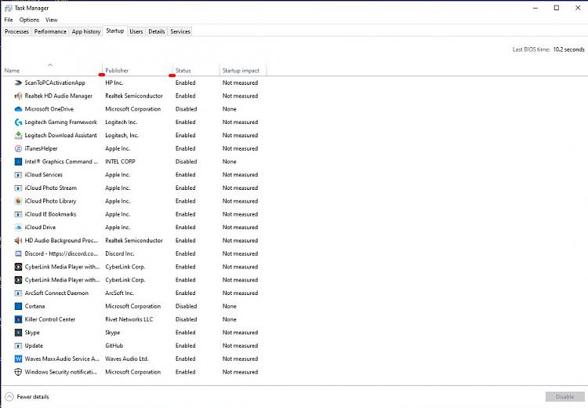Click the Discord startup entry icon

[18, 253]
